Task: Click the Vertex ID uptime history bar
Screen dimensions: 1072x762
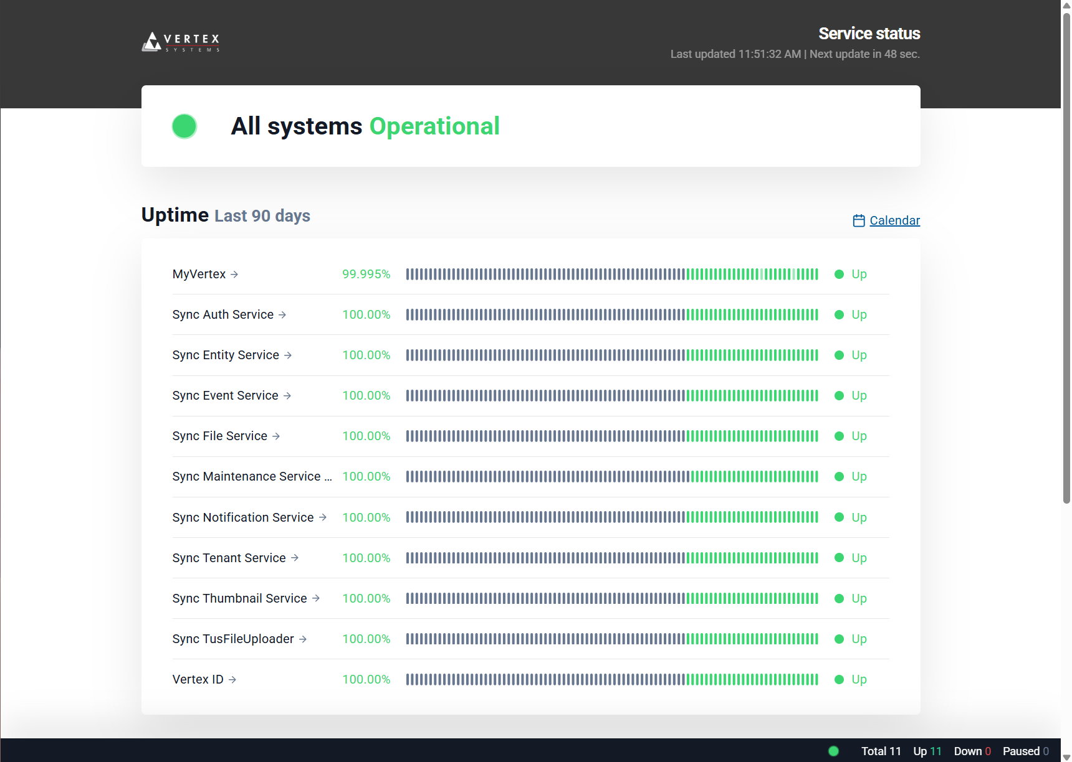Action: pos(611,680)
